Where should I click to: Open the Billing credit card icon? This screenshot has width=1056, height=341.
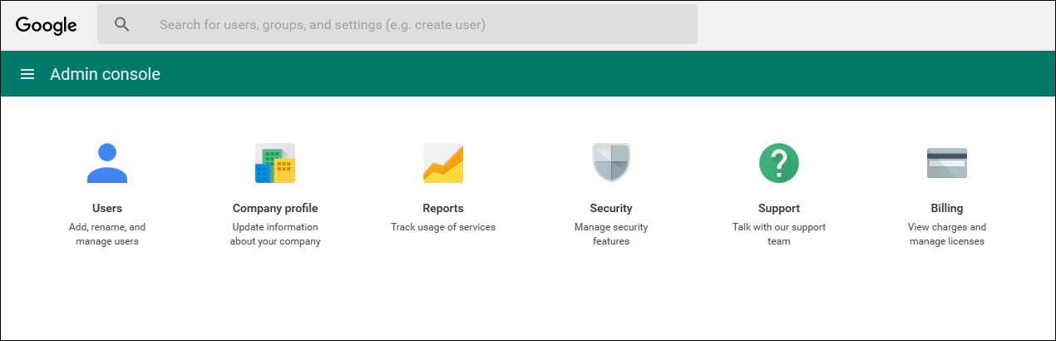point(947,163)
